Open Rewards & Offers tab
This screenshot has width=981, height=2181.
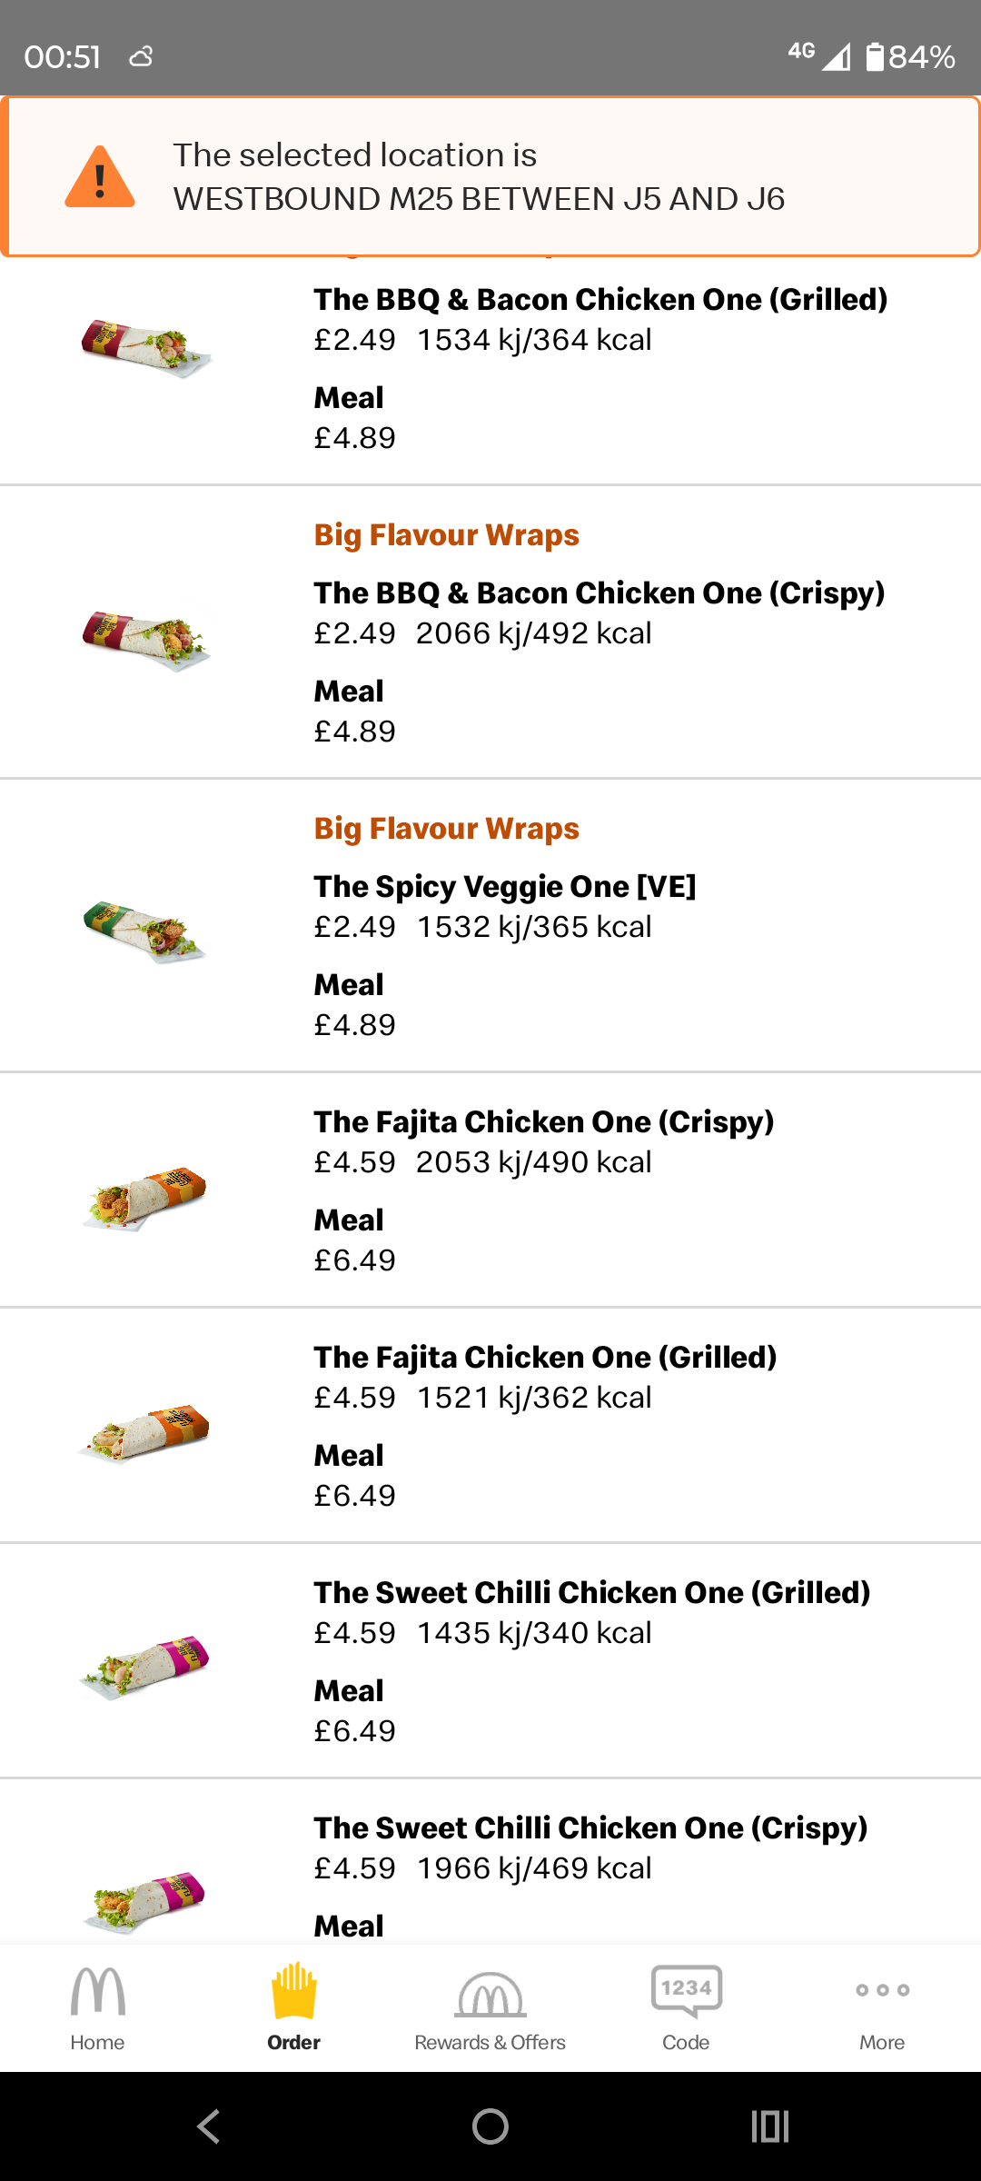tap(490, 1996)
